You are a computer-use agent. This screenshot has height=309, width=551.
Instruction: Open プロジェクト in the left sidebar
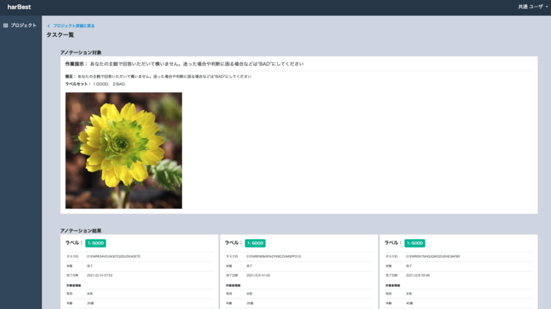coord(20,25)
